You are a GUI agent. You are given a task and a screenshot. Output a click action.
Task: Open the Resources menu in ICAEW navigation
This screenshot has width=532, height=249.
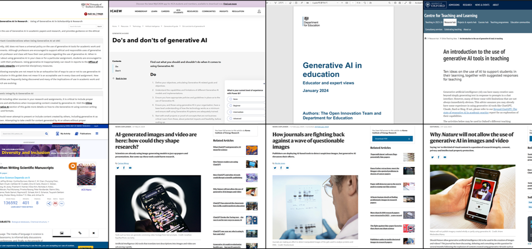tap(192, 11)
